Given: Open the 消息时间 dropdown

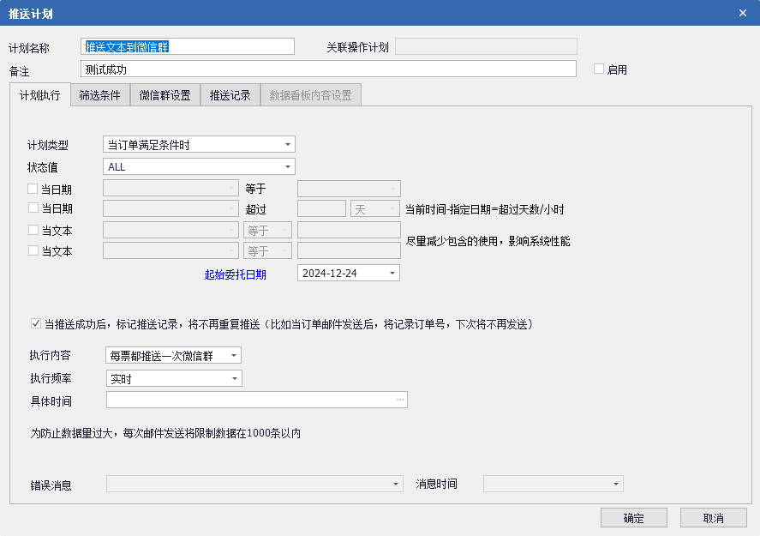Looking at the screenshot, I should tap(615, 484).
